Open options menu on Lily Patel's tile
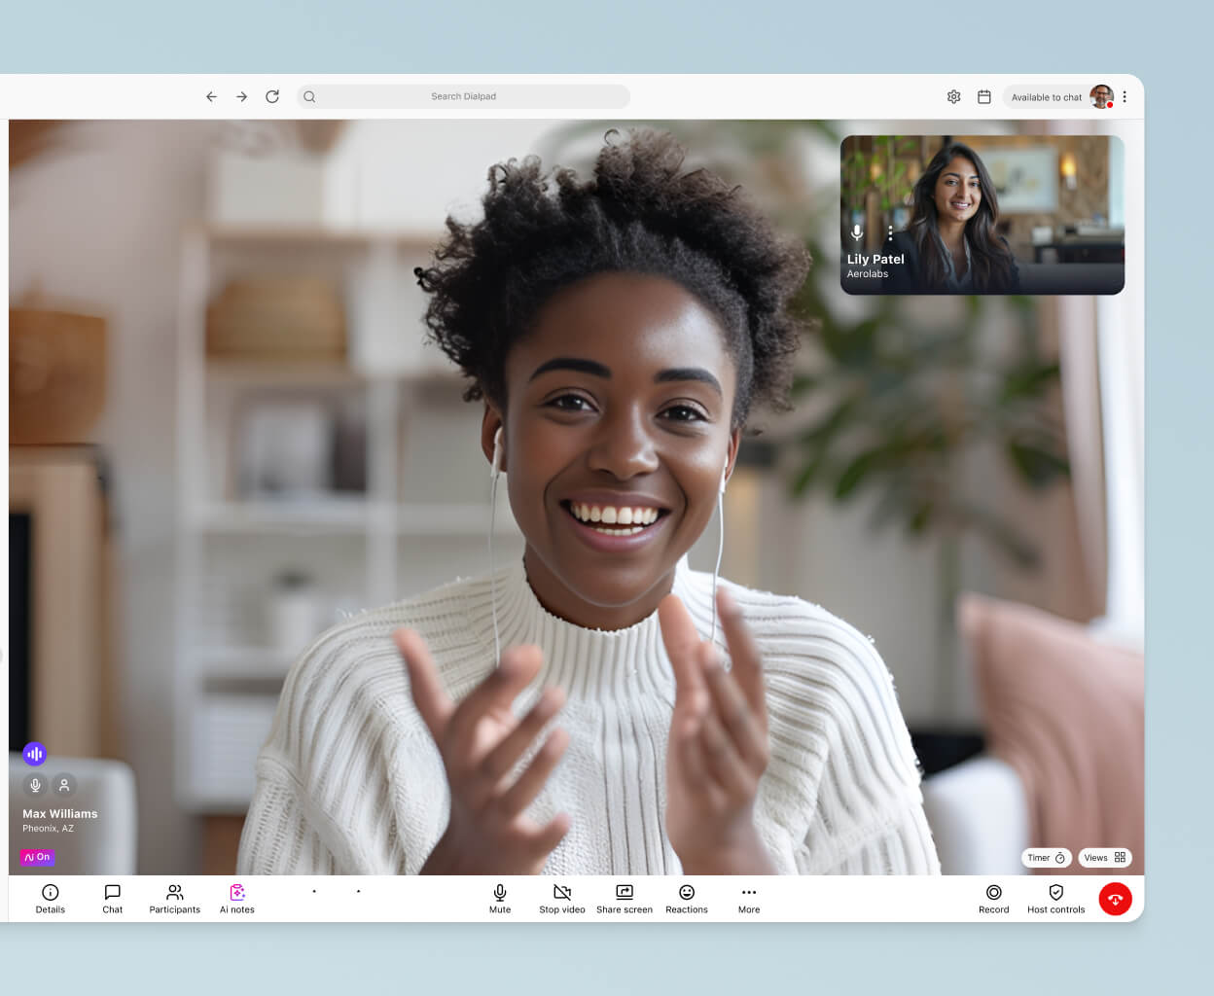The image size is (1214, 996). pyautogui.click(x=890, y=232)
